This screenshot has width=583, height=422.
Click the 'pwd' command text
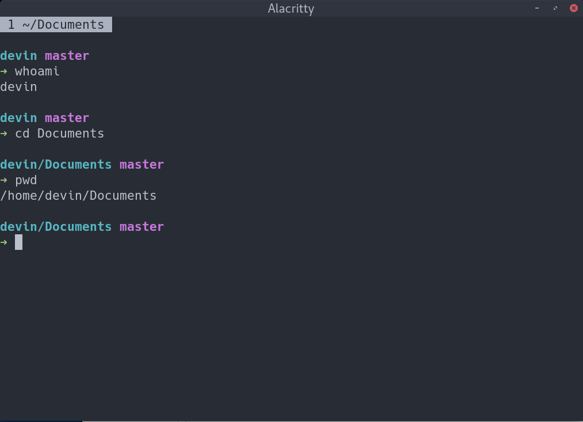pos(26,180)
